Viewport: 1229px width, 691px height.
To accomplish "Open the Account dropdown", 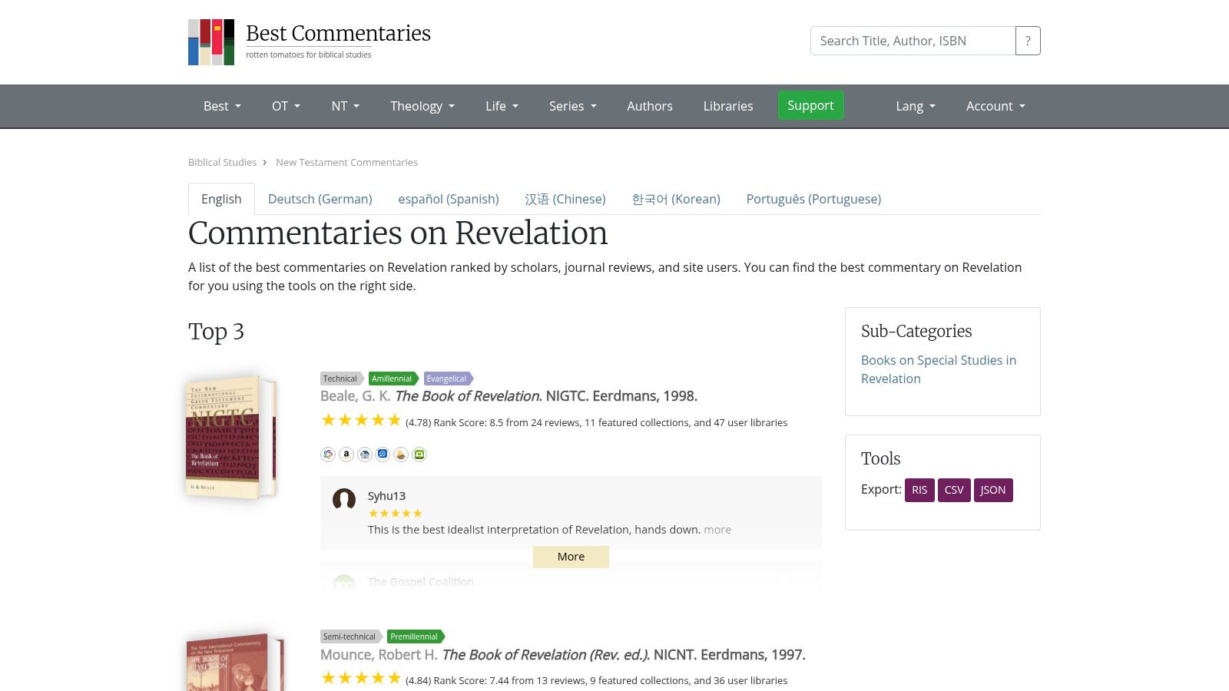I will (x=995, y=106).
